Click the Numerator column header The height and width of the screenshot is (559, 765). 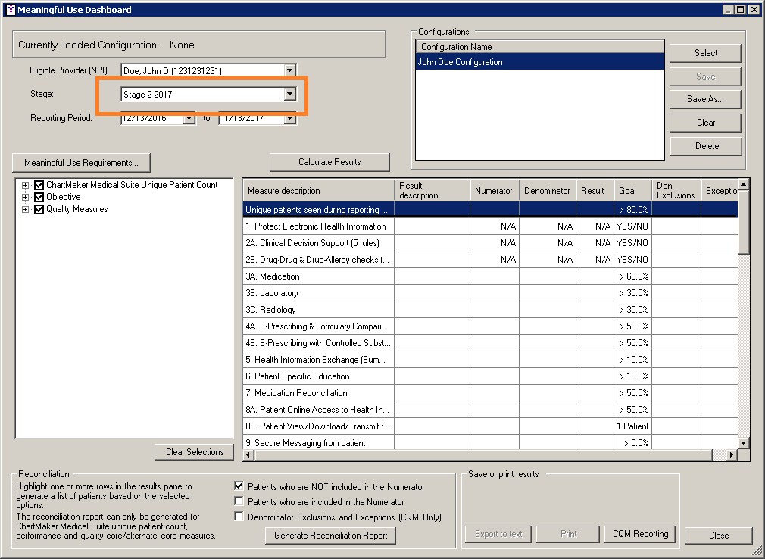pyautogui.click(x=495, y=190)
